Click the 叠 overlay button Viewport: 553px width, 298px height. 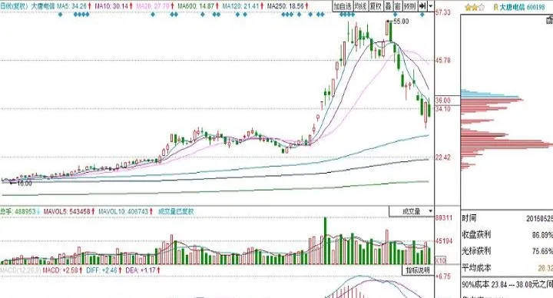389,6
